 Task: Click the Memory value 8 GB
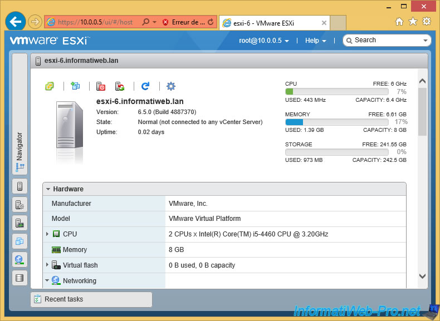[x=176, y=250]
